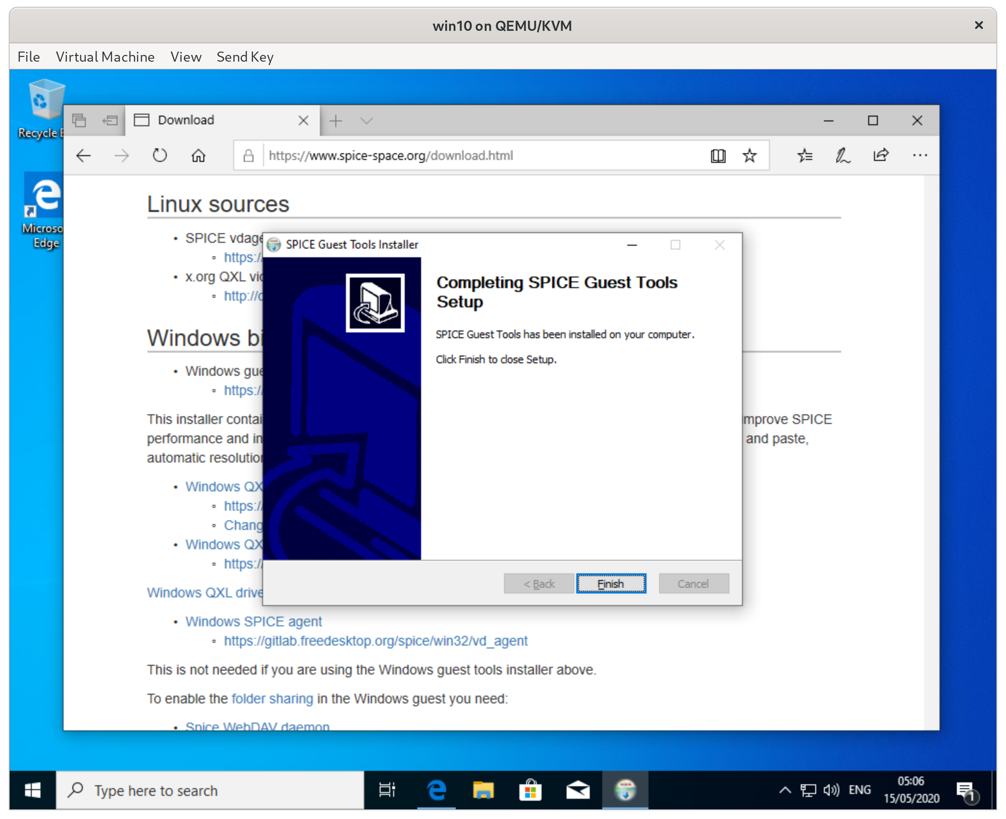Screen dimensions: 1006x819
Task: Open the Settings and more menu
Action: pos(920,155)
